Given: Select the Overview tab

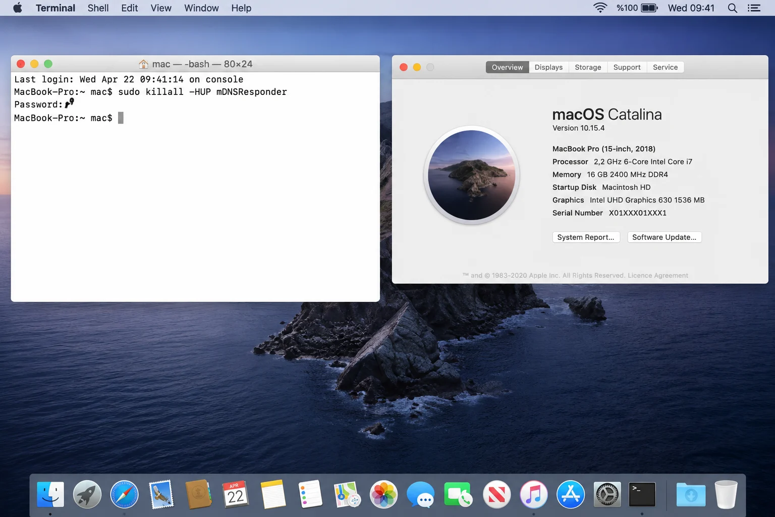Looking at the screenshot, I should (x=507, y=67).
